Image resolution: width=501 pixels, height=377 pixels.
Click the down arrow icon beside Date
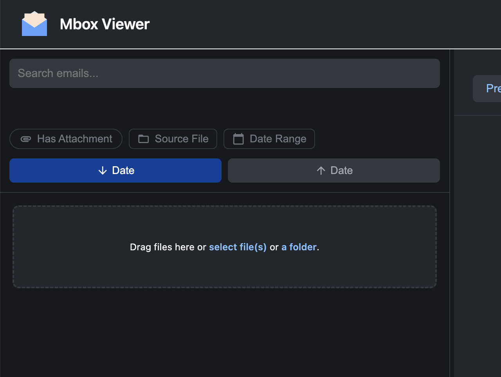click(x=103, y=171)
